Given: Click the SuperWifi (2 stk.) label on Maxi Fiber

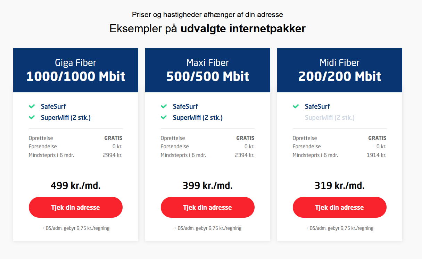Looking at the screenshot, I should (x=198, y=117).
